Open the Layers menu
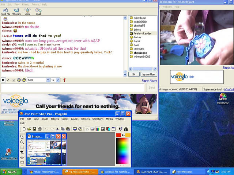Screen dimensions: 234x175 75,119
